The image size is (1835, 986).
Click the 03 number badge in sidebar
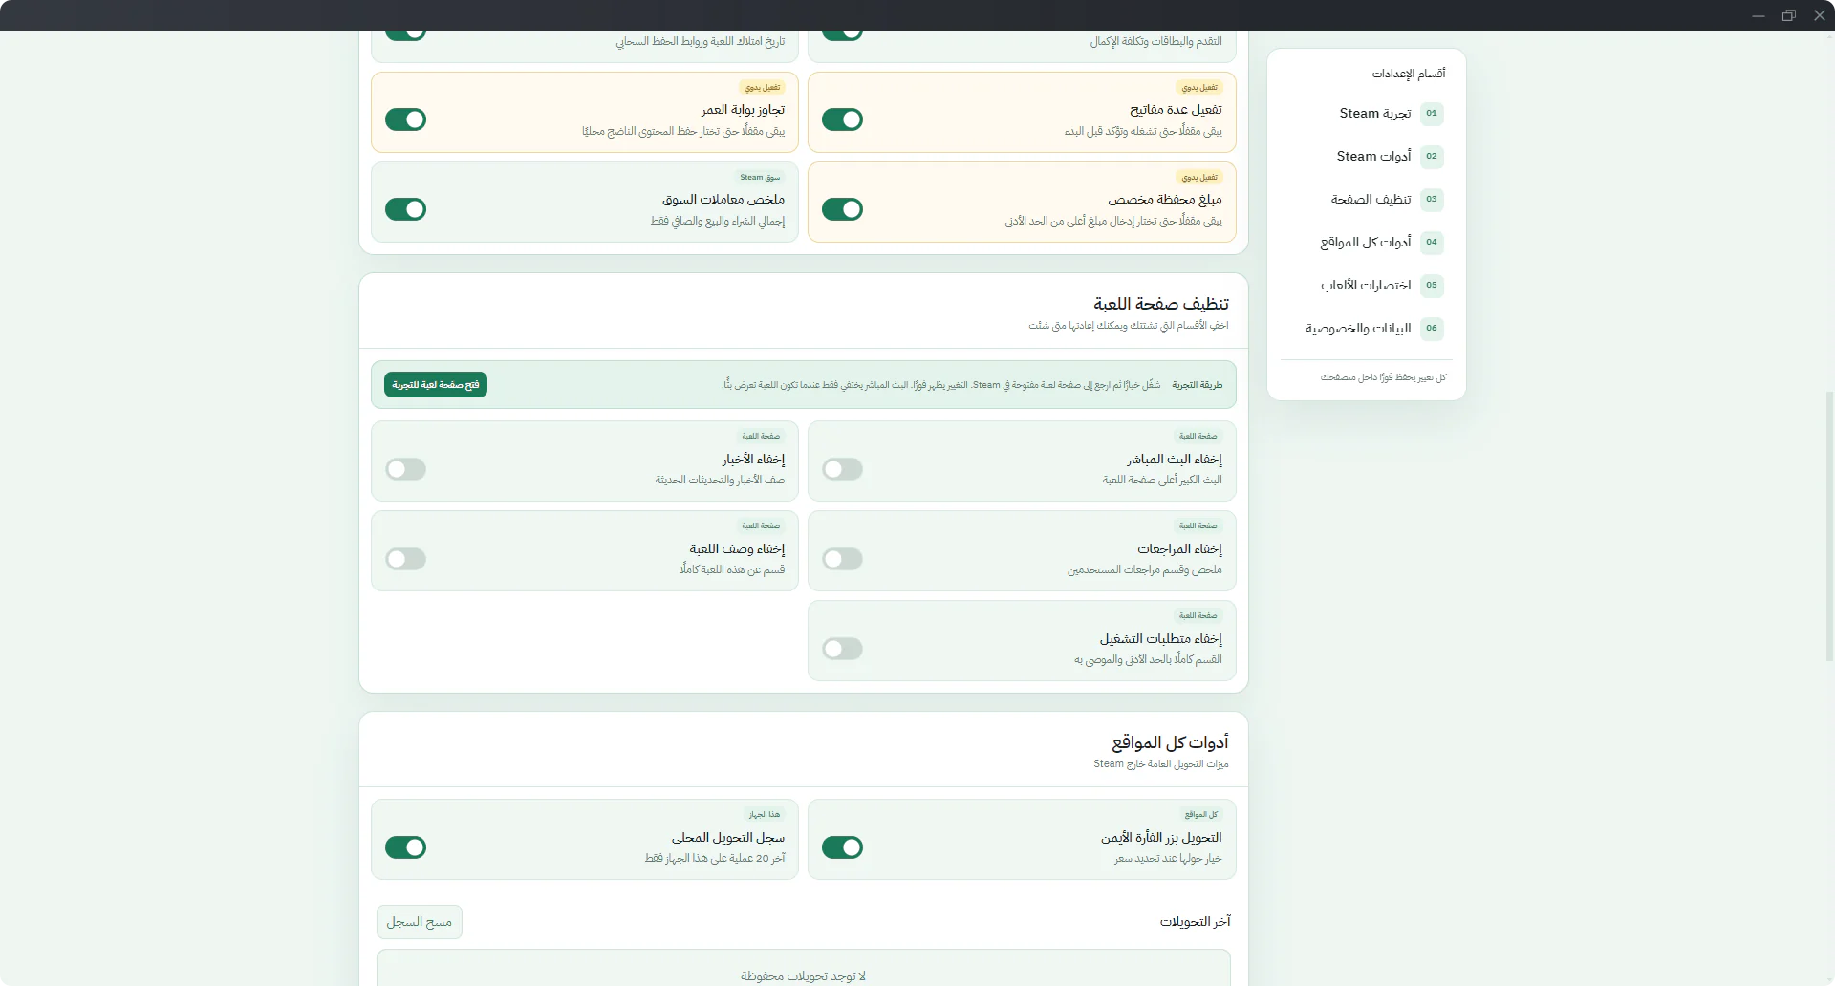point(1431,199)
